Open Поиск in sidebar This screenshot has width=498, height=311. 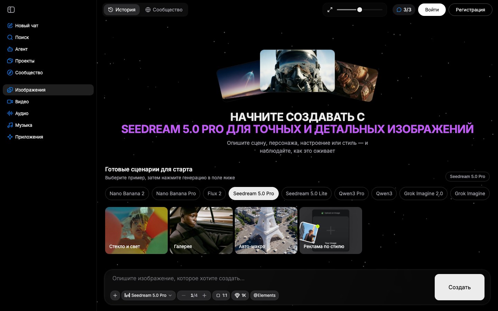[48, 37]
